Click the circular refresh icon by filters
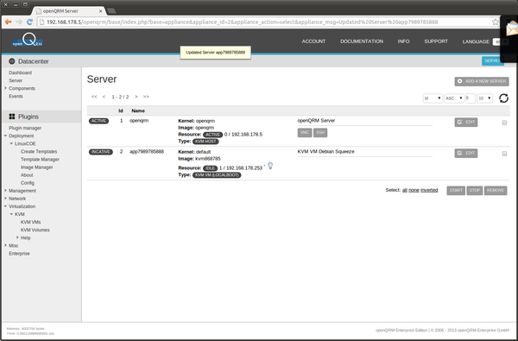518x341 pixels. click(503, 98)
